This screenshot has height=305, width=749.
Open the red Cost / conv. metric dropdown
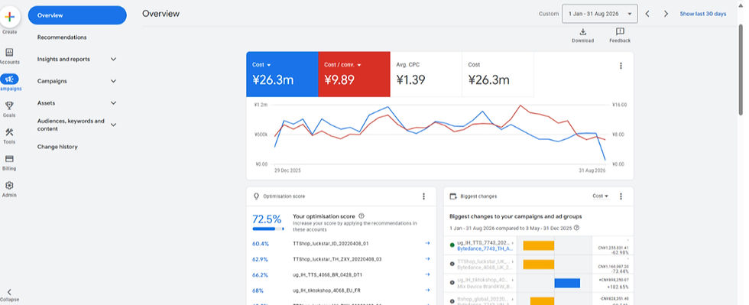pos(342,64)
